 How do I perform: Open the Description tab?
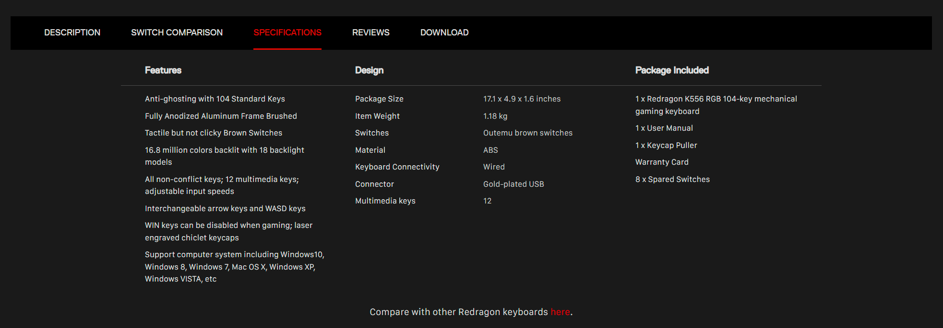click(72, 33)
